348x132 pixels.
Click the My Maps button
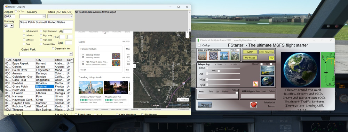pyautogui.click(x=250, y=58)
